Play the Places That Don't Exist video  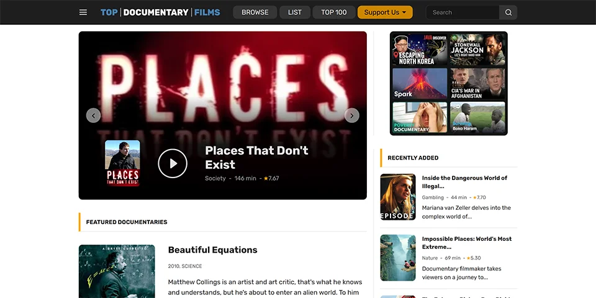[173, 163]
